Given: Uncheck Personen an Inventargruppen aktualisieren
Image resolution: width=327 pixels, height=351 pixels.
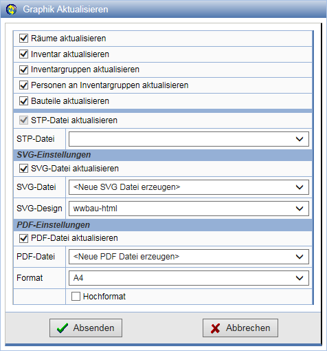Looking at the screenshot, I should pyautogui.click(x=23, y=85).
